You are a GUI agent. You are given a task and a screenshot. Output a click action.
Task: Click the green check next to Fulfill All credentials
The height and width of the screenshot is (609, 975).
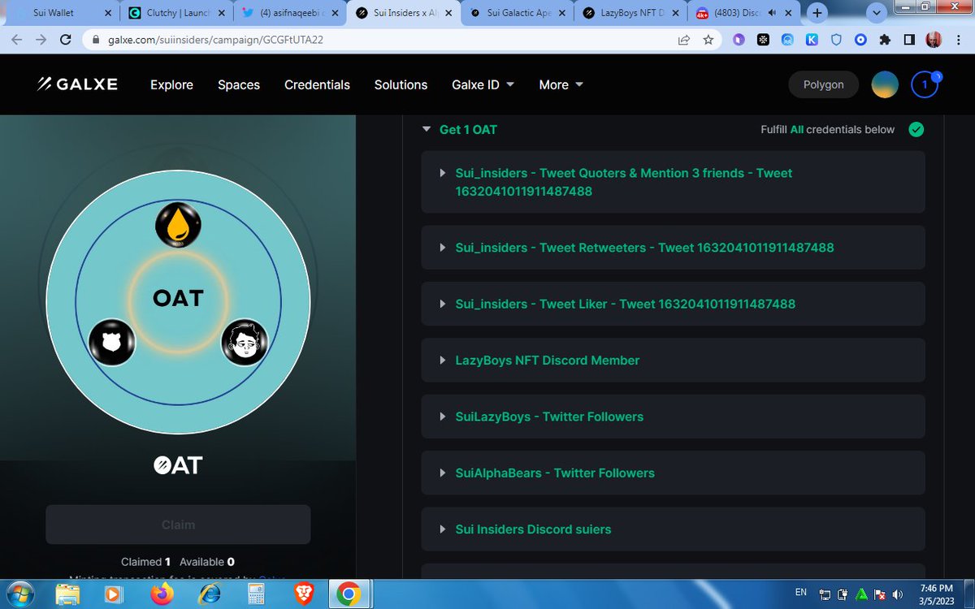point(916,129)
